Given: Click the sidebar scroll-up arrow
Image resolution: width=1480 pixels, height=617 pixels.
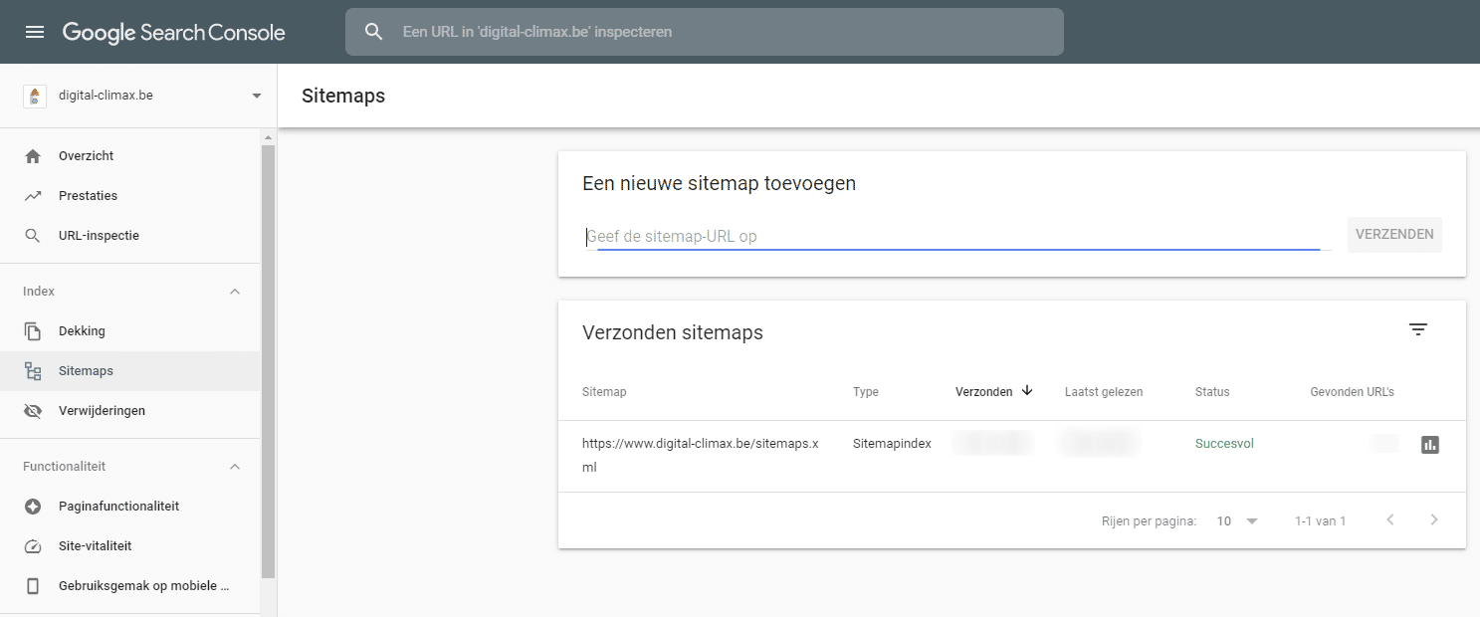Looking at the screenshot, I should 268,136.
